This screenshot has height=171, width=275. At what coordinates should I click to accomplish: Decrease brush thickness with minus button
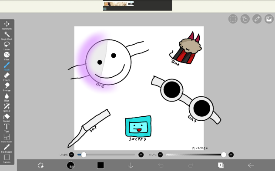[71, 155]
